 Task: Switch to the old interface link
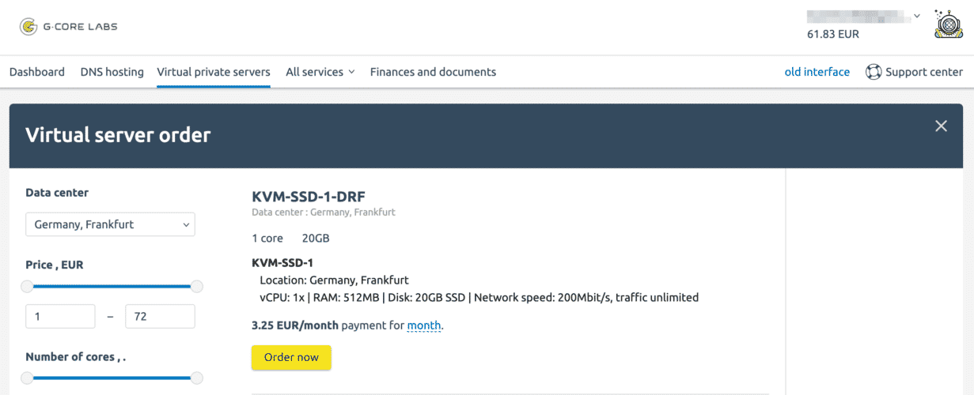click(817, 72)
